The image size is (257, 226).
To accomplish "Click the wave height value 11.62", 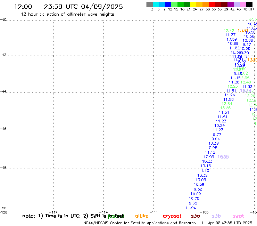I will (x=234, y=48).
